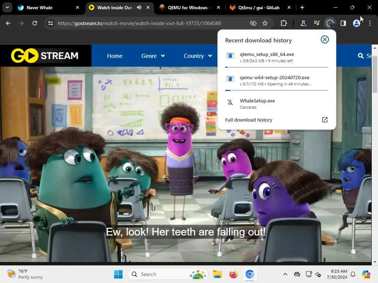Open File Explorer from the taskbar
Viewport: 378px width, 283px height.
217,274
